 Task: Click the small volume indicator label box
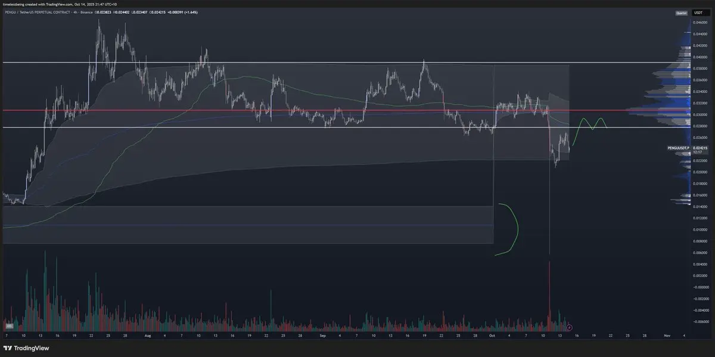[9, 327]
